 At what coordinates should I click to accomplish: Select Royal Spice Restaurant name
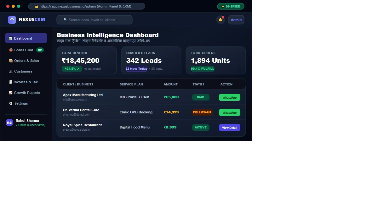[x=82, y=125]
